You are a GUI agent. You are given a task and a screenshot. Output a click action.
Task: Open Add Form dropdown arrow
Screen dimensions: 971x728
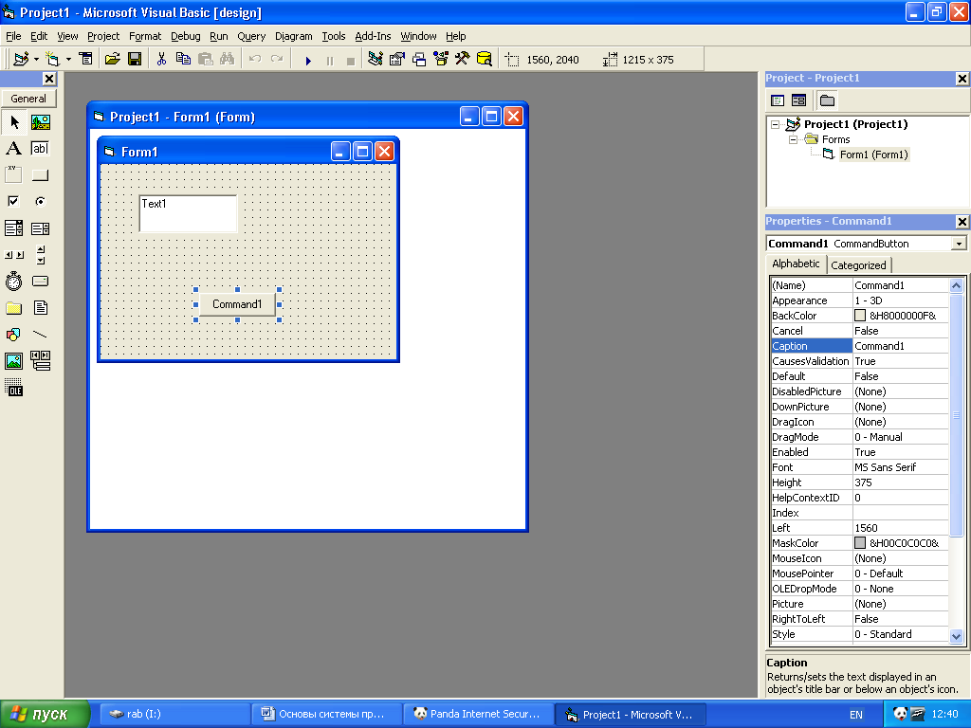[68, 60]
